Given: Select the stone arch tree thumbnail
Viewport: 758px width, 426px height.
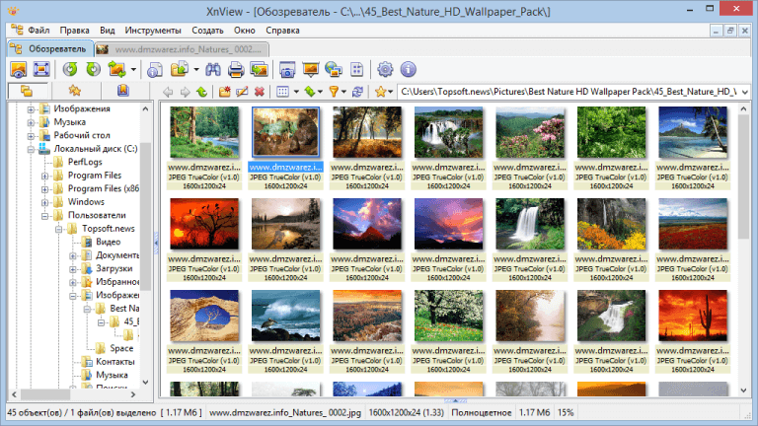Looking at the screenshot, I should tap(204, 316).
